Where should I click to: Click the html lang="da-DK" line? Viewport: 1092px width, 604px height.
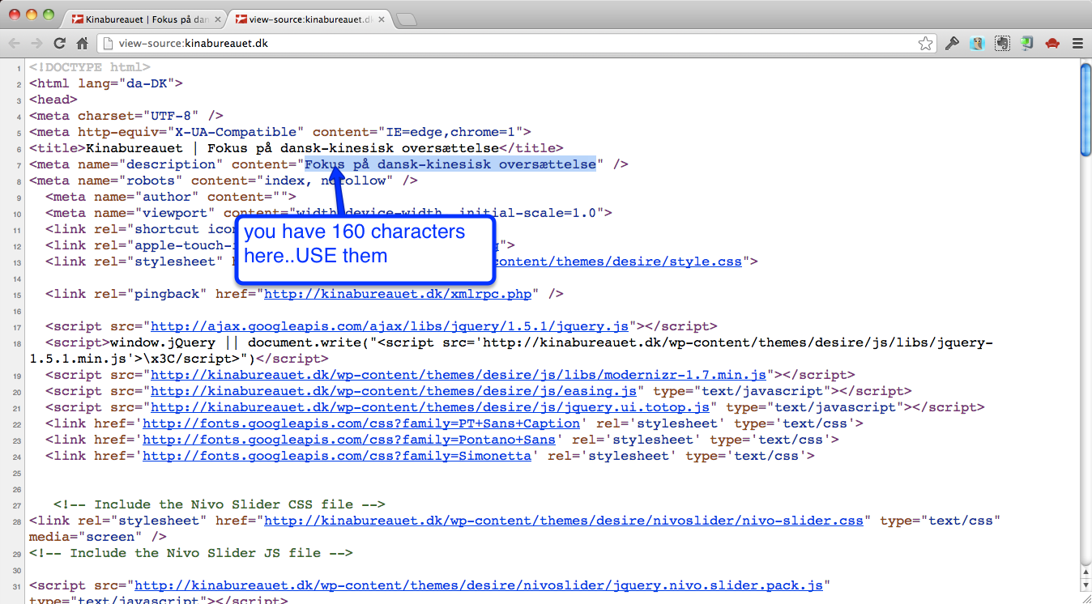(x=106, y=83)
